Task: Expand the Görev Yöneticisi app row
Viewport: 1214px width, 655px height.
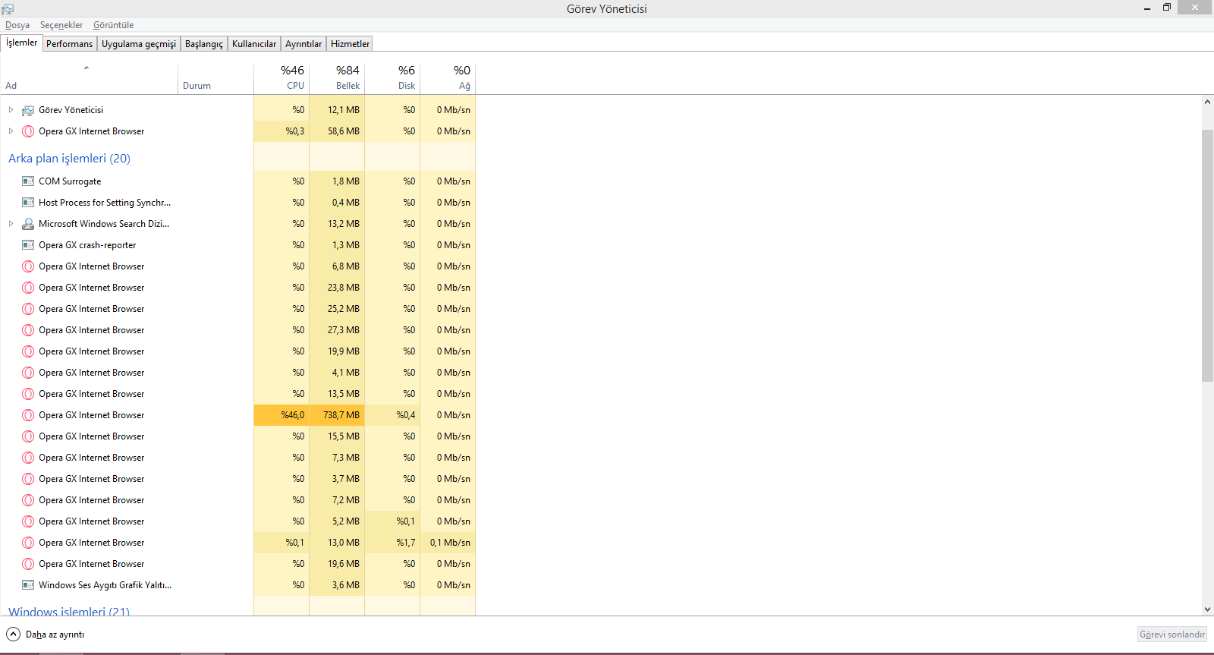Action: (x=11, y=110)
